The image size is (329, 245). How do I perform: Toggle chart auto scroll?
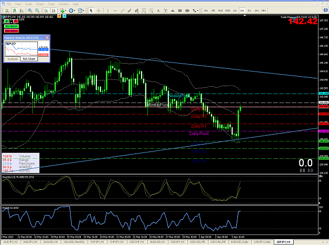[46, 11]
